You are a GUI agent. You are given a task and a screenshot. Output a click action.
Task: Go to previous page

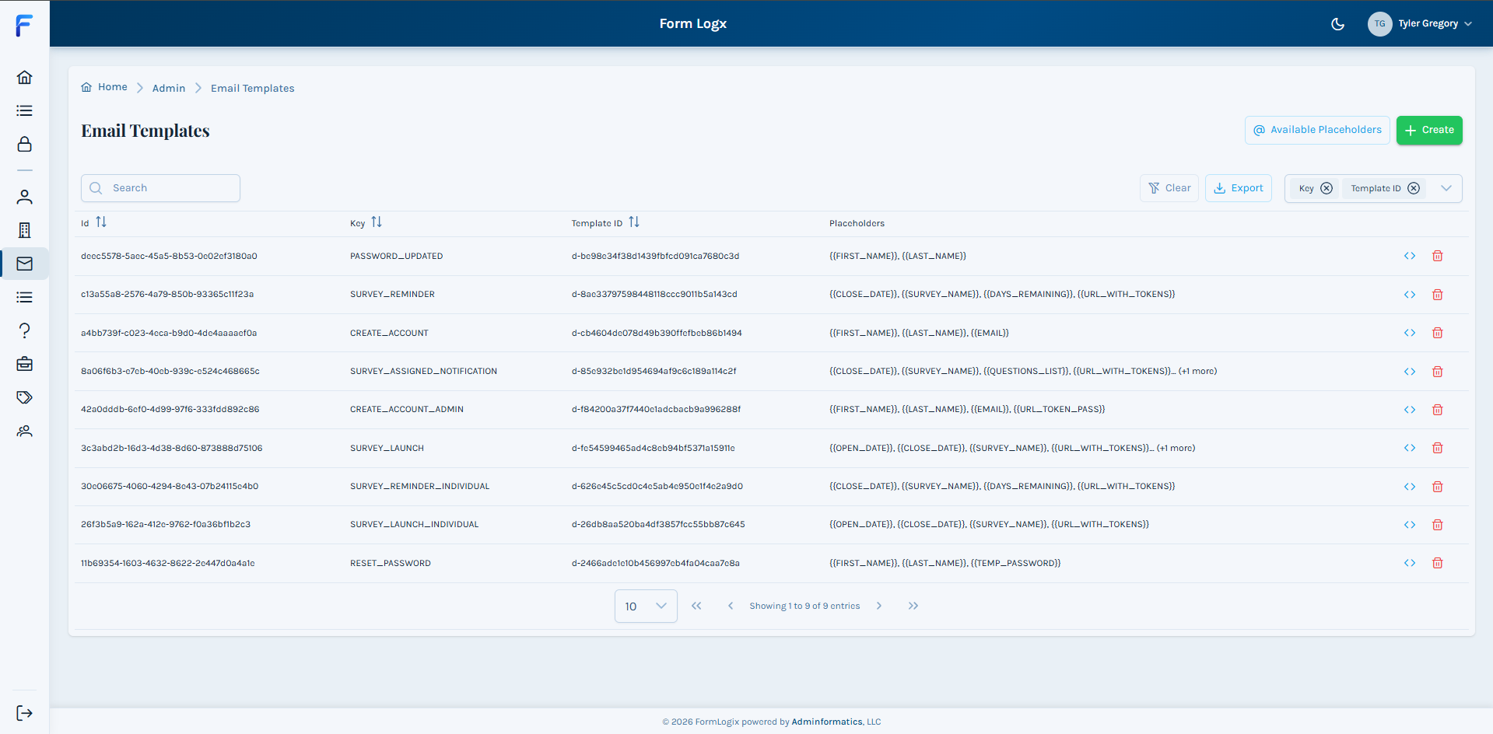coord(731,606)
